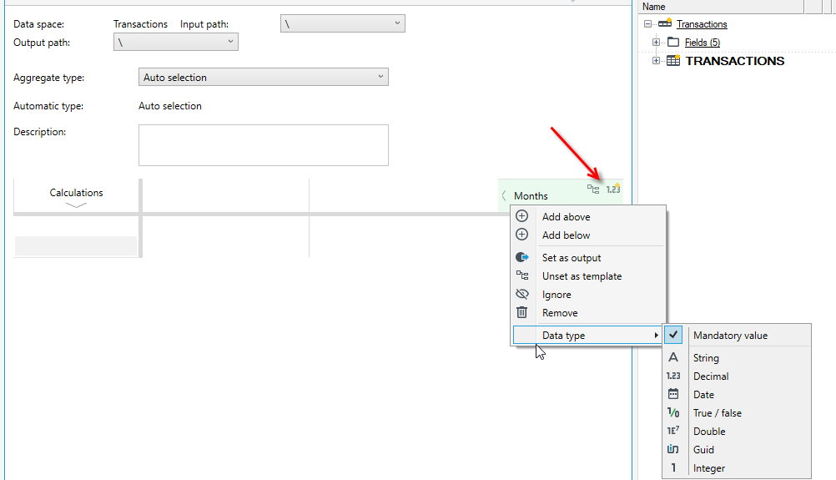836x480 pixels.
Task: Set data type to Guid
Action: click(x=737, y=450)
